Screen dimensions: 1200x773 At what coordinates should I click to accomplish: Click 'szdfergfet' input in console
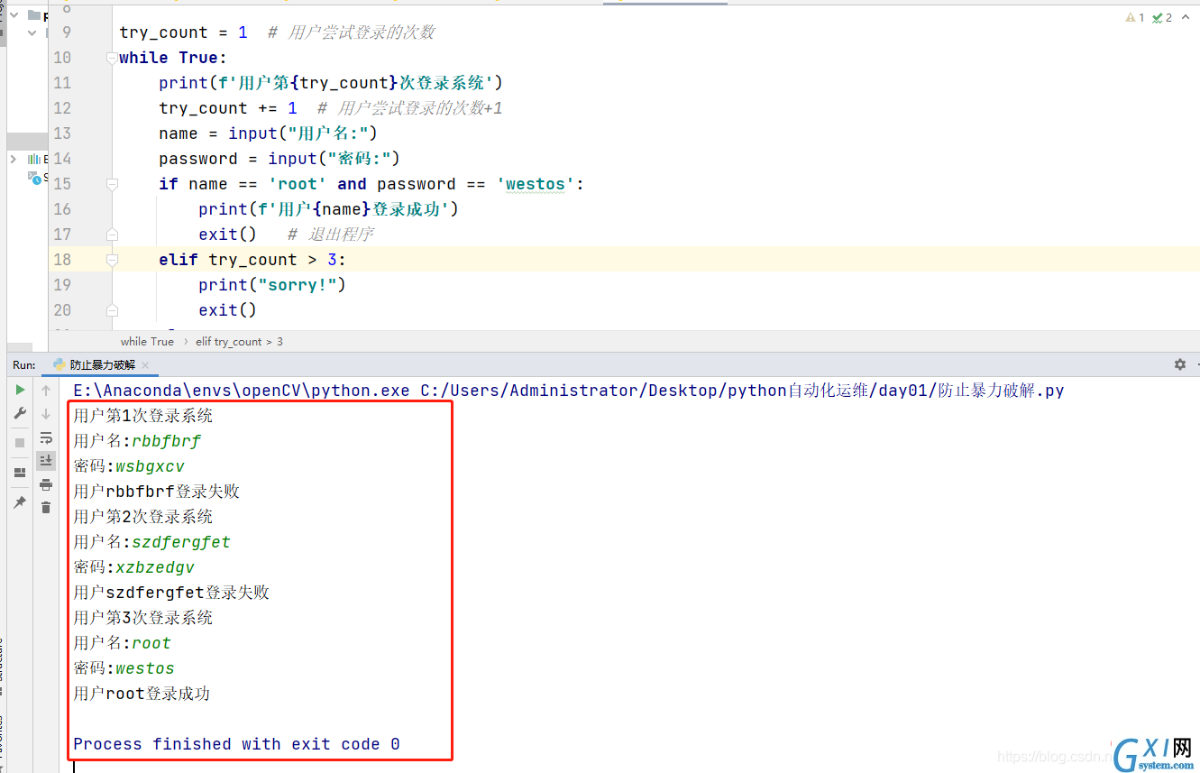click(181, 542)
